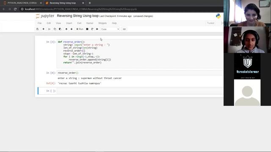Select the blank avatar participant tile
The image size is (271, 152).
point(247,92)
